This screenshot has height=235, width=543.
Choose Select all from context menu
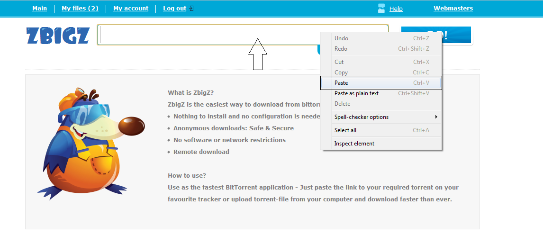click(381, 130)
